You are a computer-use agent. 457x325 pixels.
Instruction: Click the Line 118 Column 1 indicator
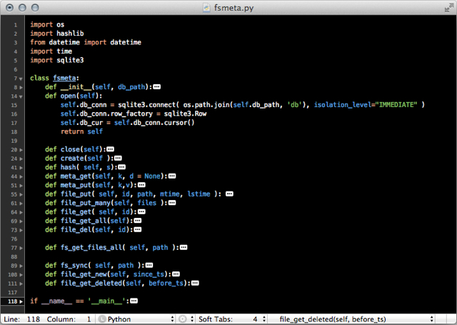(48, 319)
